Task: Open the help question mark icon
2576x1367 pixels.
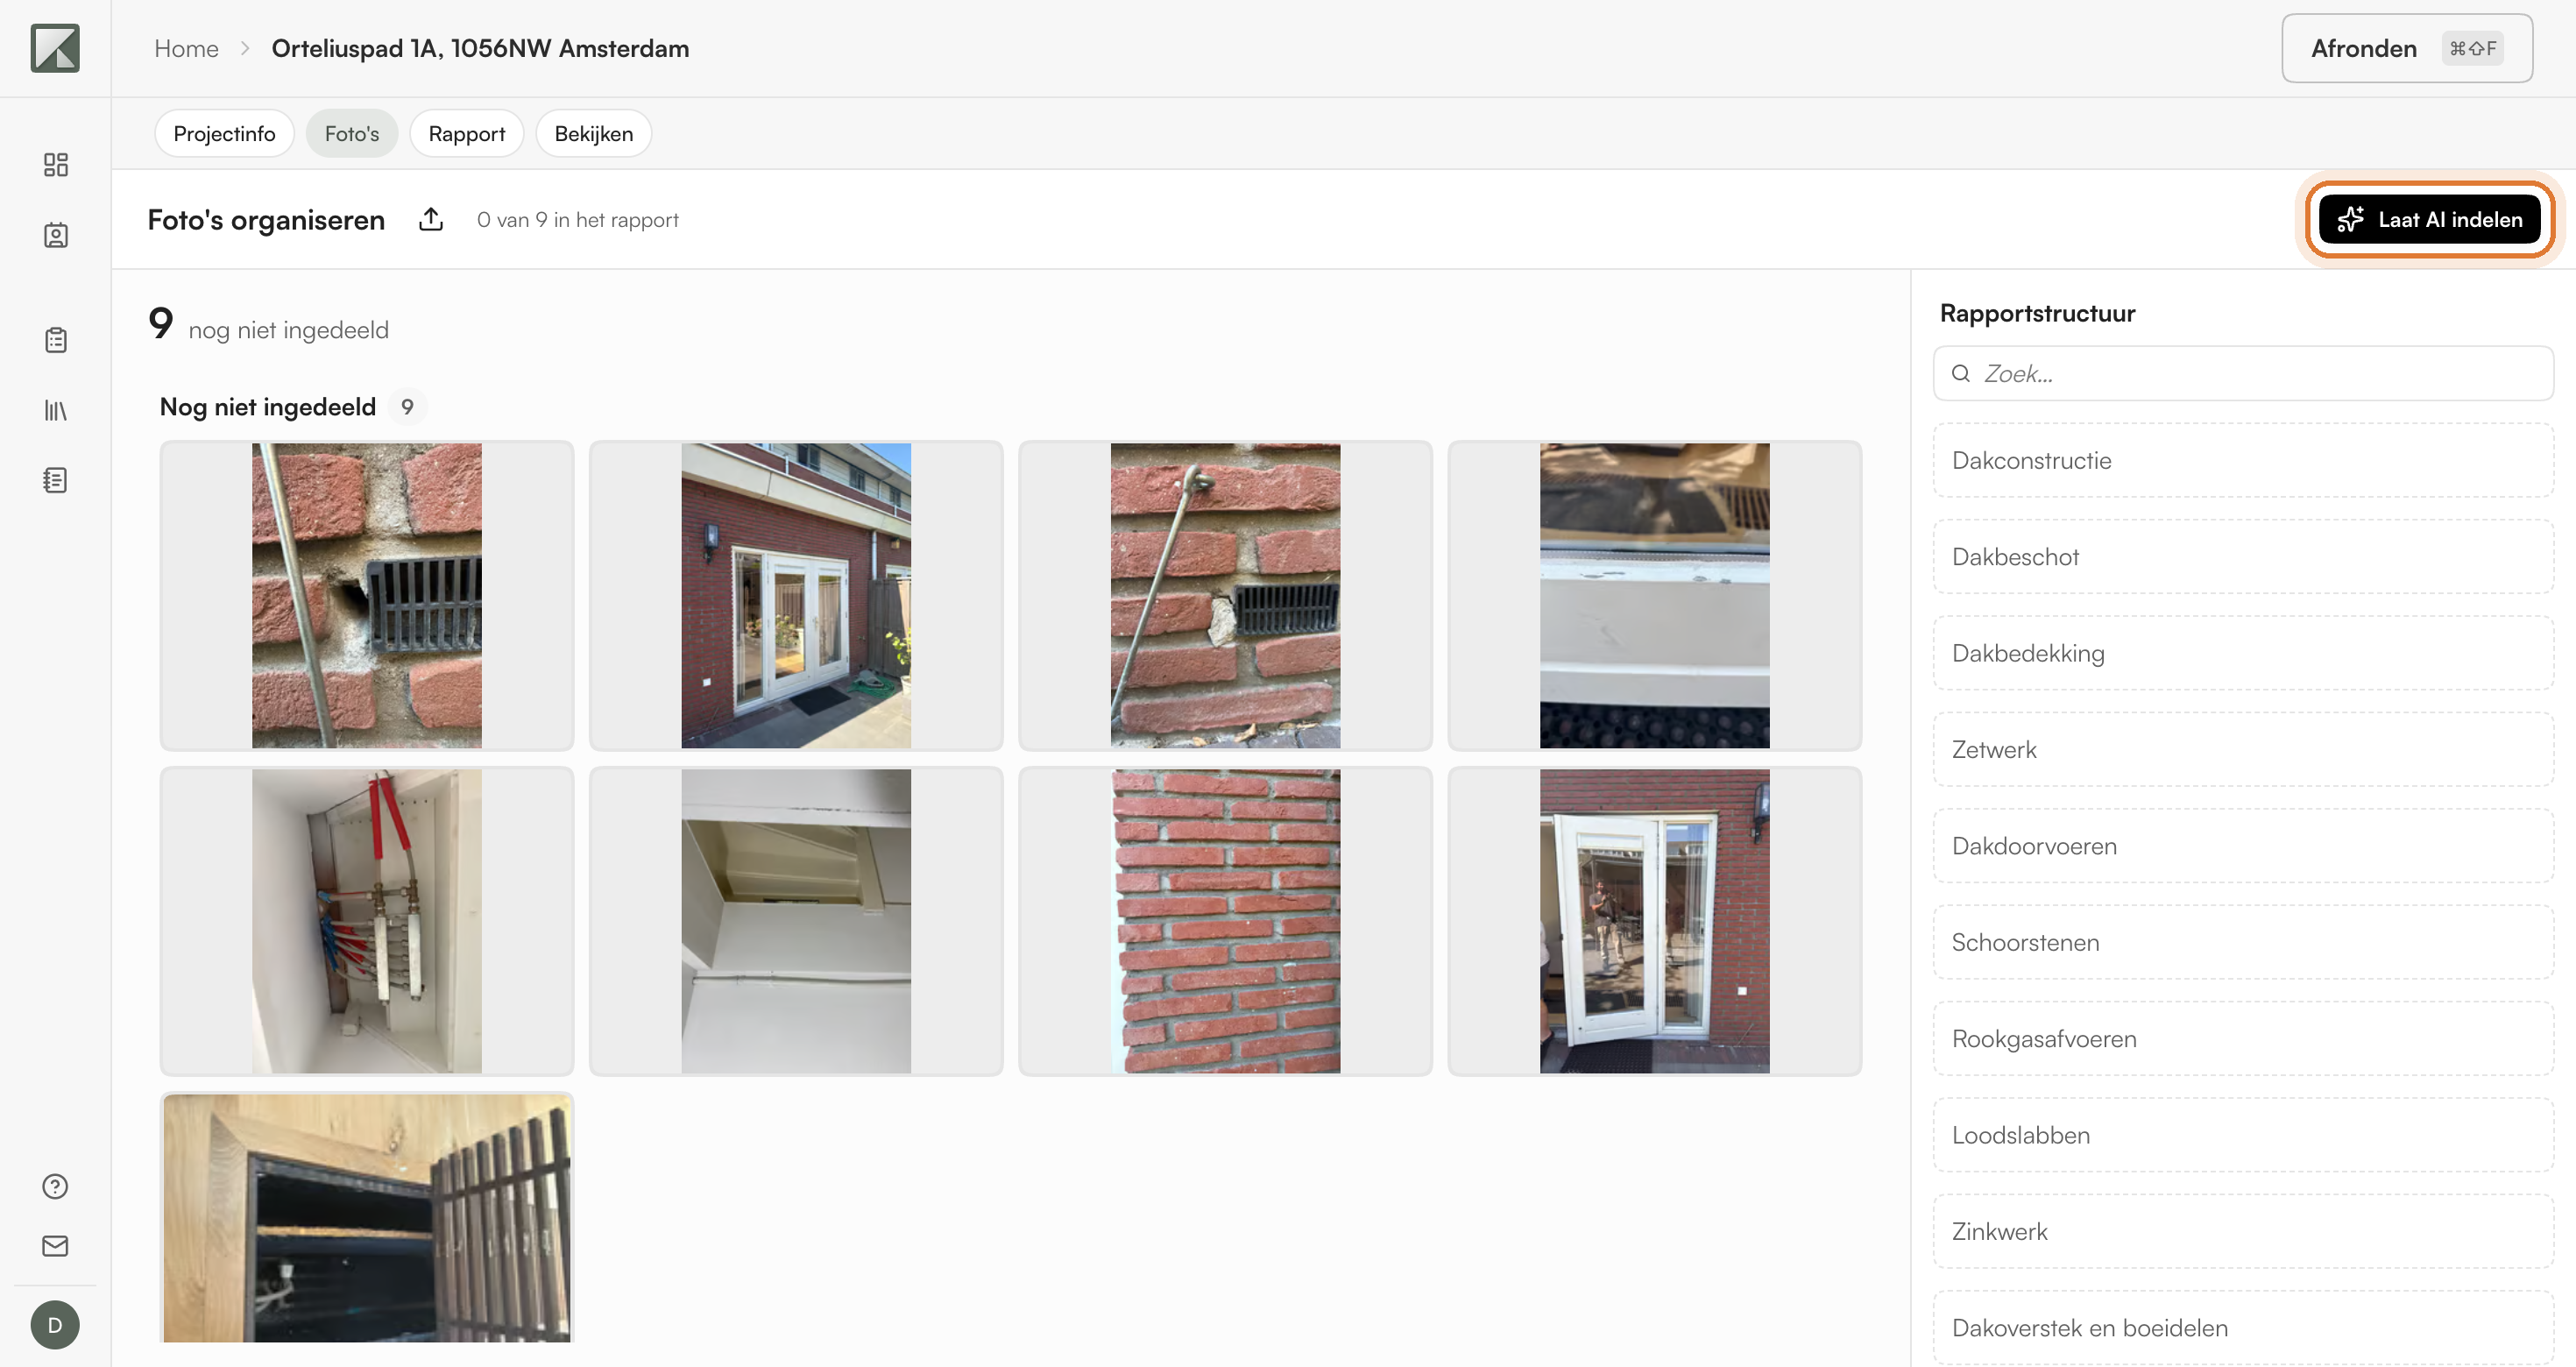Action: pos(55,1186)
